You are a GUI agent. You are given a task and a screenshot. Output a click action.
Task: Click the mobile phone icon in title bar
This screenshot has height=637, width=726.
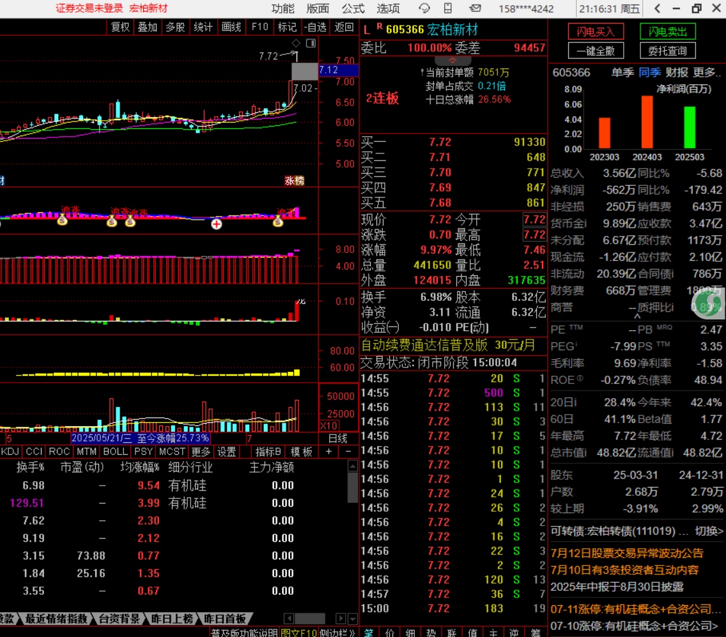point(448,8)
